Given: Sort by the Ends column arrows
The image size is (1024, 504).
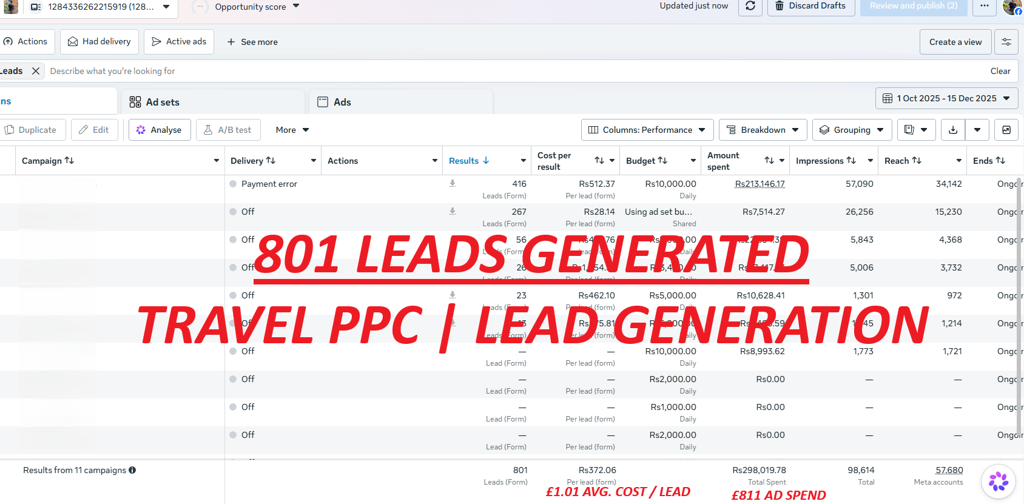Looking at the screenshot, I should [1000, 161].
